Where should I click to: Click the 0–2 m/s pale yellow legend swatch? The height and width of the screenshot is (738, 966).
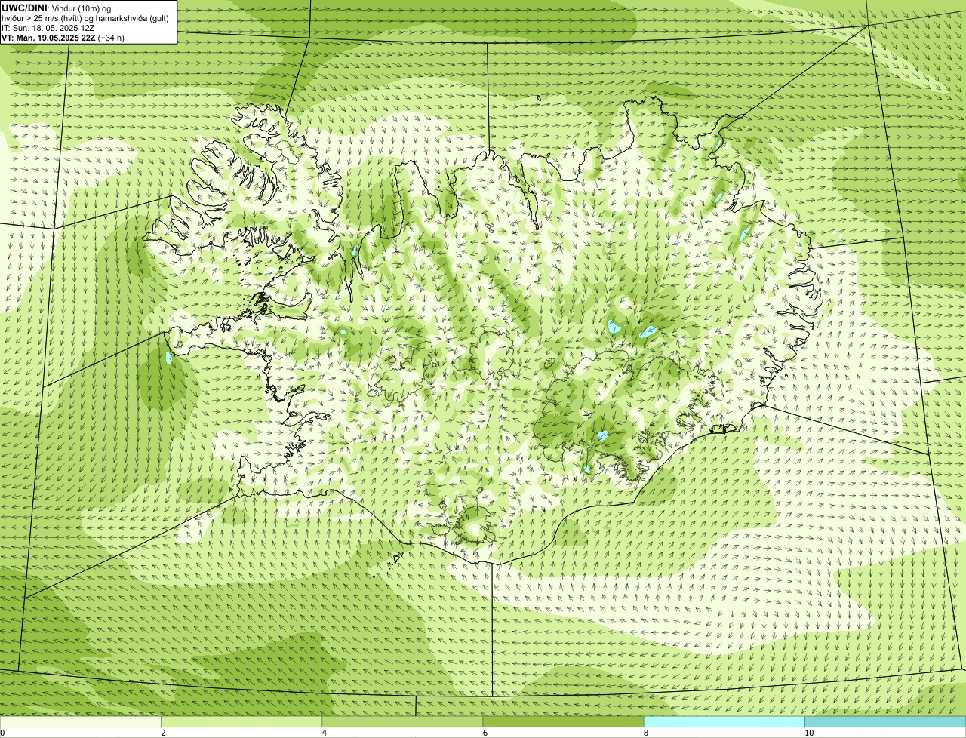pyautogui.click(x=80, y=721)
